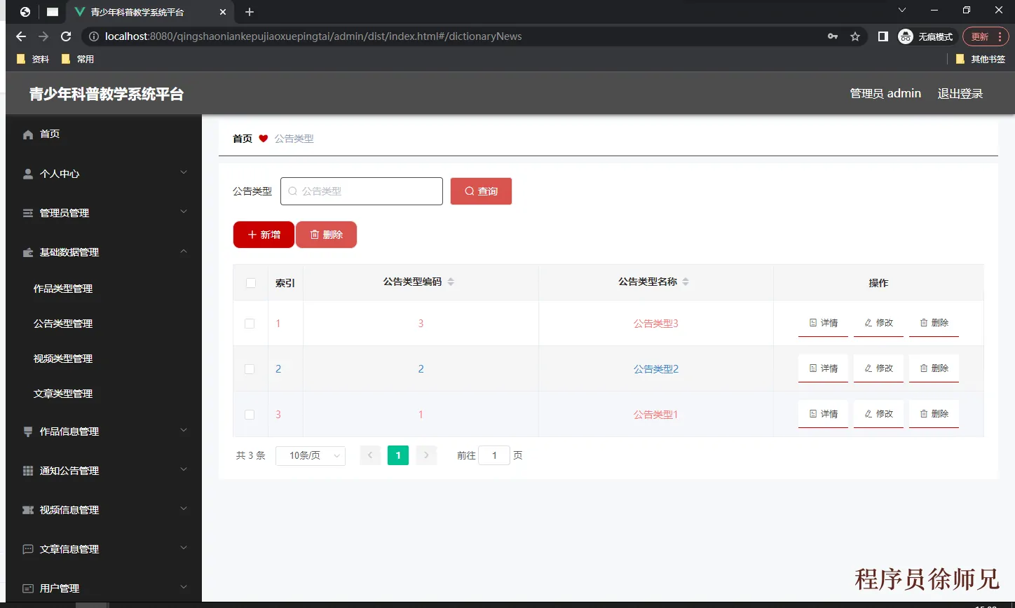The height and width of the screenshot is (608, 1015).
Task: Bookmark this page with the star icon
Action: click(x=855, y=36)
